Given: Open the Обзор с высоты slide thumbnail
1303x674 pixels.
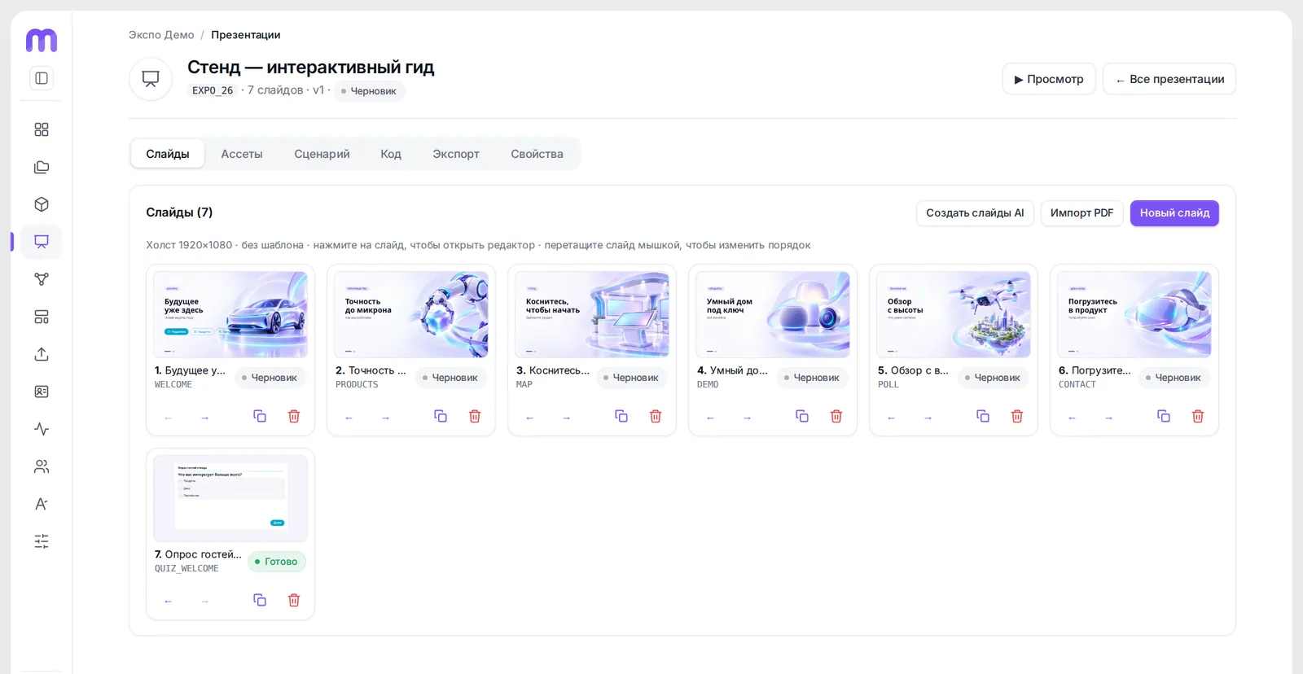Looking at the screenshot, I should coord(954,315).
